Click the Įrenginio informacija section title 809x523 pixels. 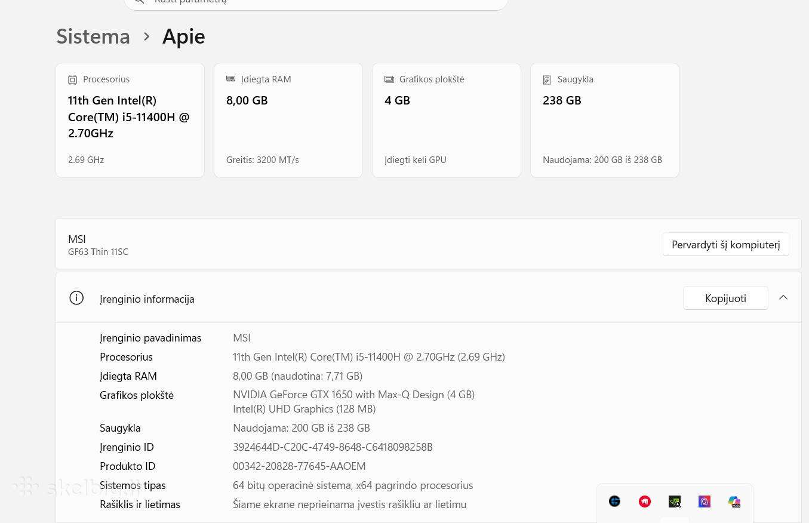(147, 299)
